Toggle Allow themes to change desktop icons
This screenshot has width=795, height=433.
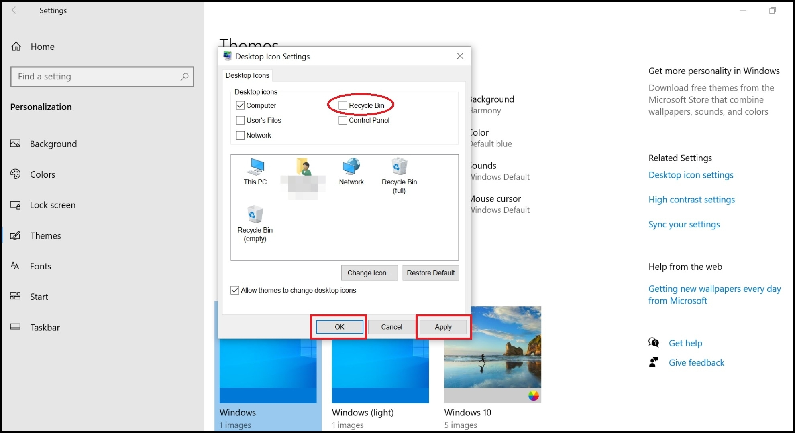[235, 290]
